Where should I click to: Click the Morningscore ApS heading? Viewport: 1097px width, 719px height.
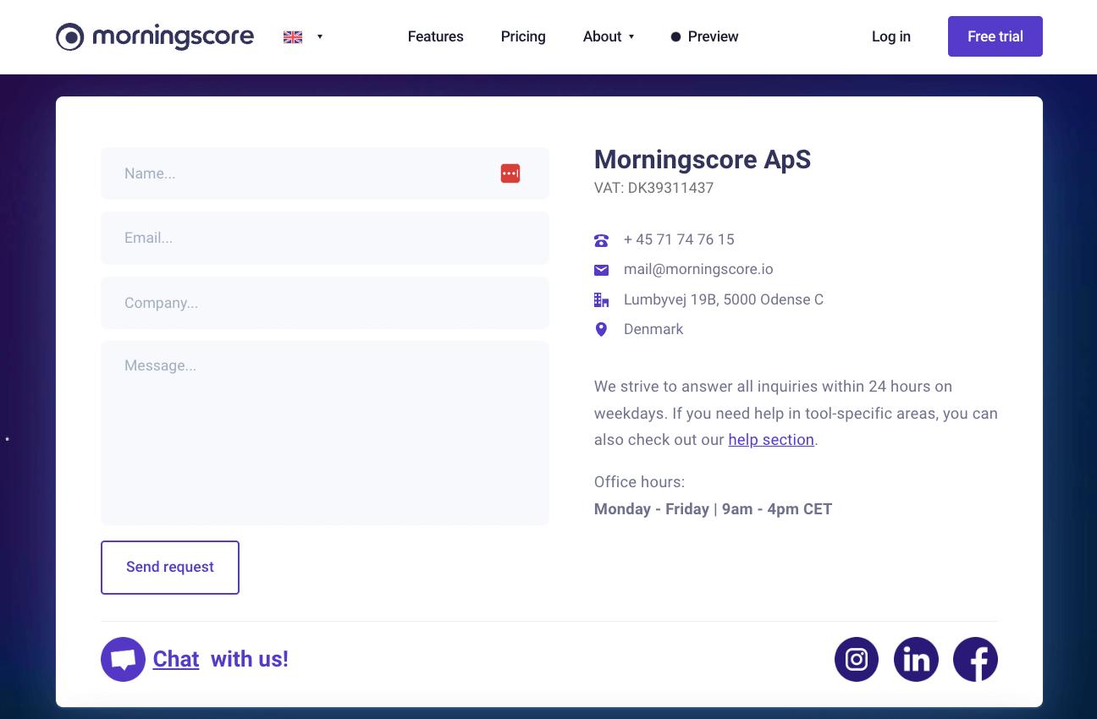point(703,159)
